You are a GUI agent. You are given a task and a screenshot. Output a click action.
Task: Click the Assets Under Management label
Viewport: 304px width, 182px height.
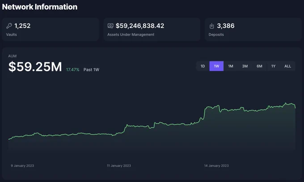click(131, 35)
